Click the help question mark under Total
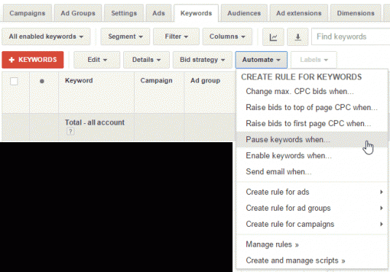The width and height of the screenshot is (390, 272). tap(71, 131)
